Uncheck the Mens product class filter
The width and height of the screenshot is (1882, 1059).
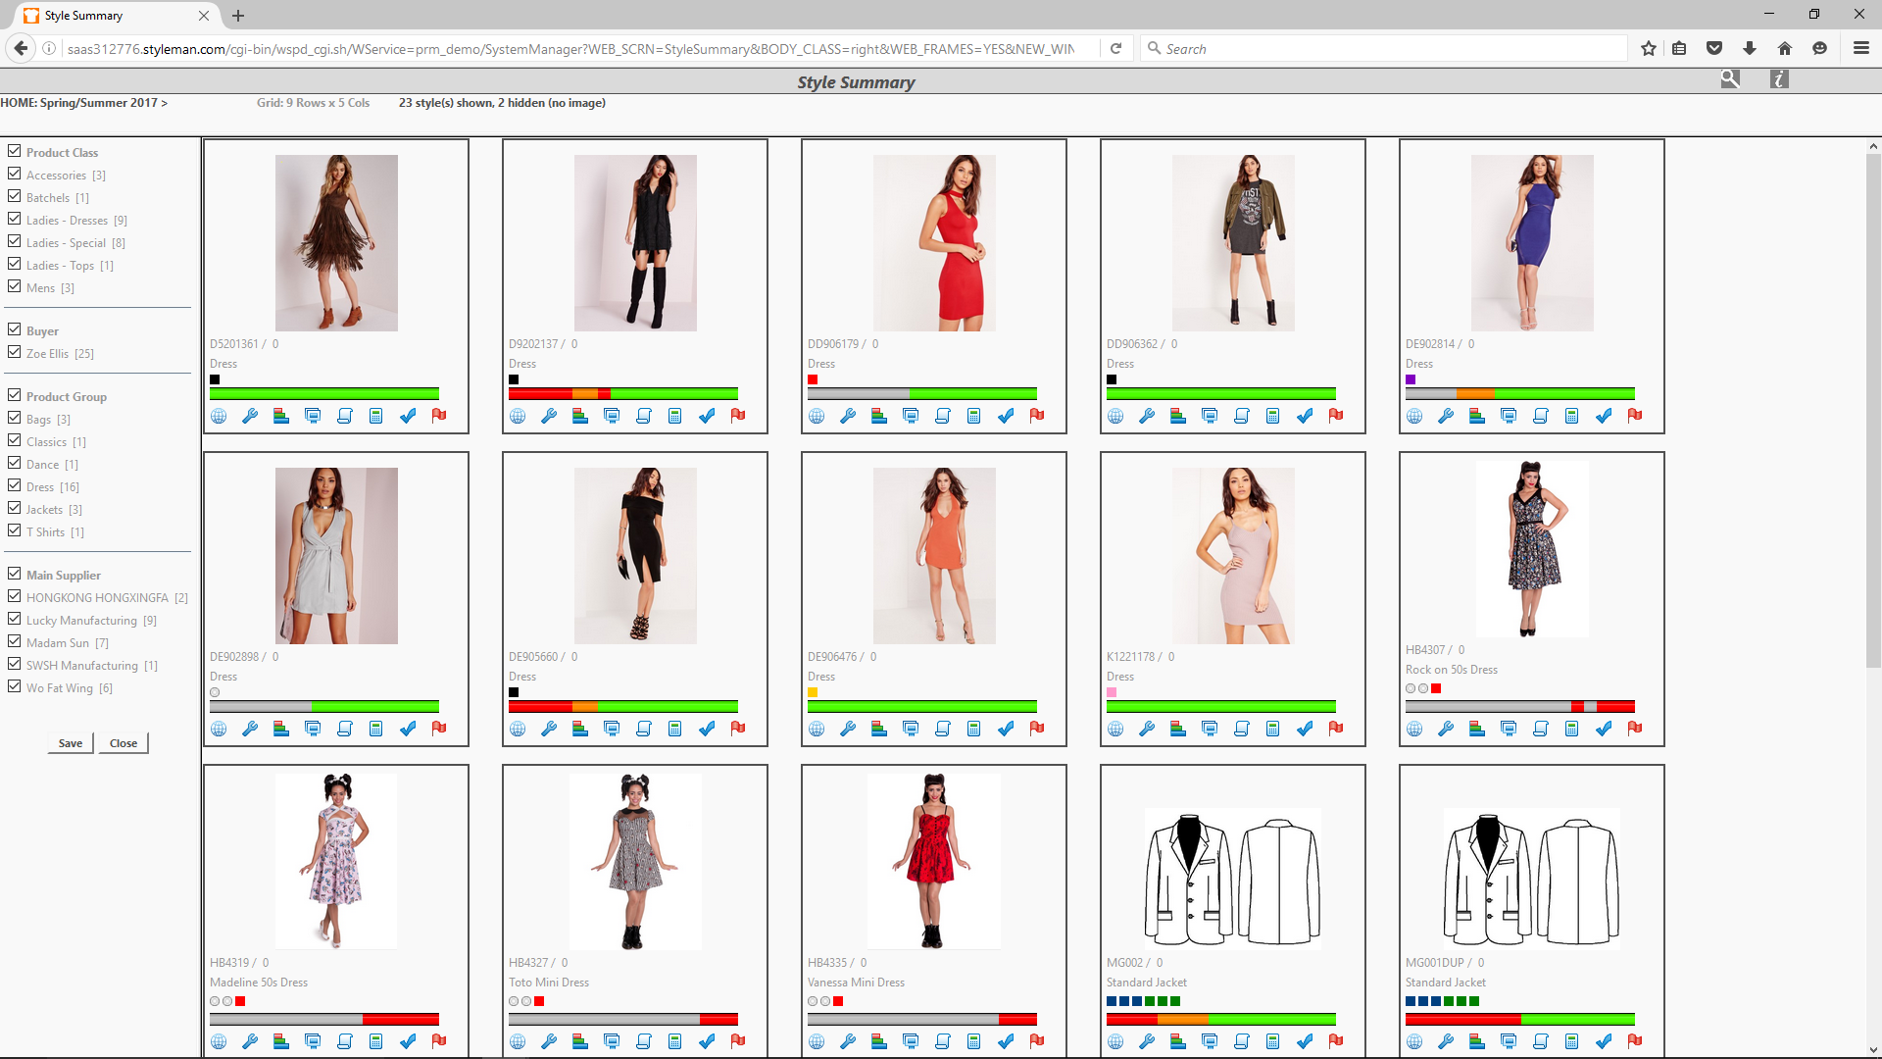point(14,285)
